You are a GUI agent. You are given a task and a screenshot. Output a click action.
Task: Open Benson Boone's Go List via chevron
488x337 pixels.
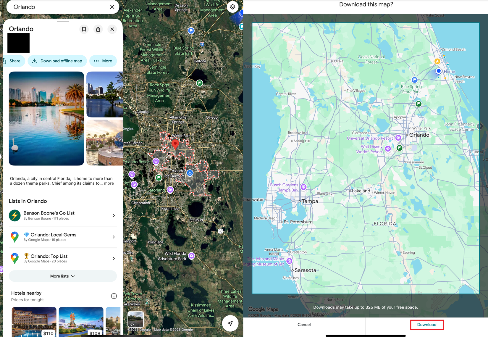click(x=114, y=215)
